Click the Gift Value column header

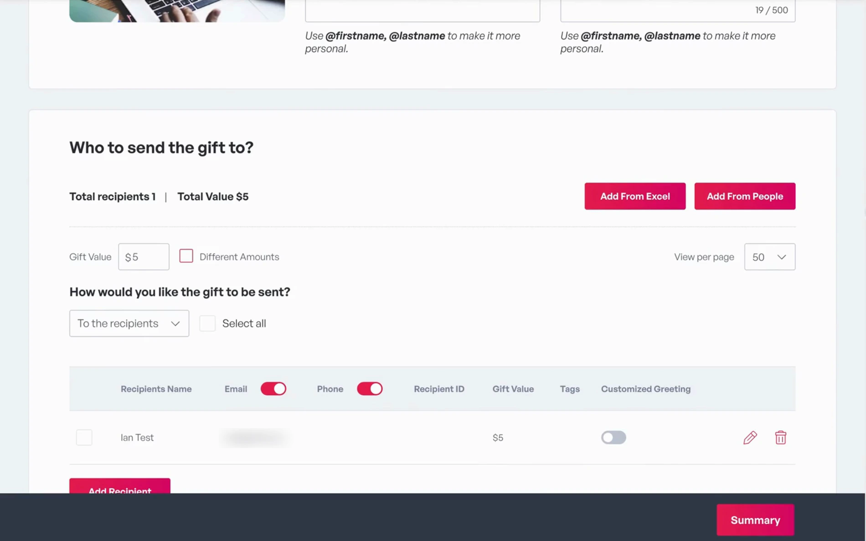coord(513,389)
